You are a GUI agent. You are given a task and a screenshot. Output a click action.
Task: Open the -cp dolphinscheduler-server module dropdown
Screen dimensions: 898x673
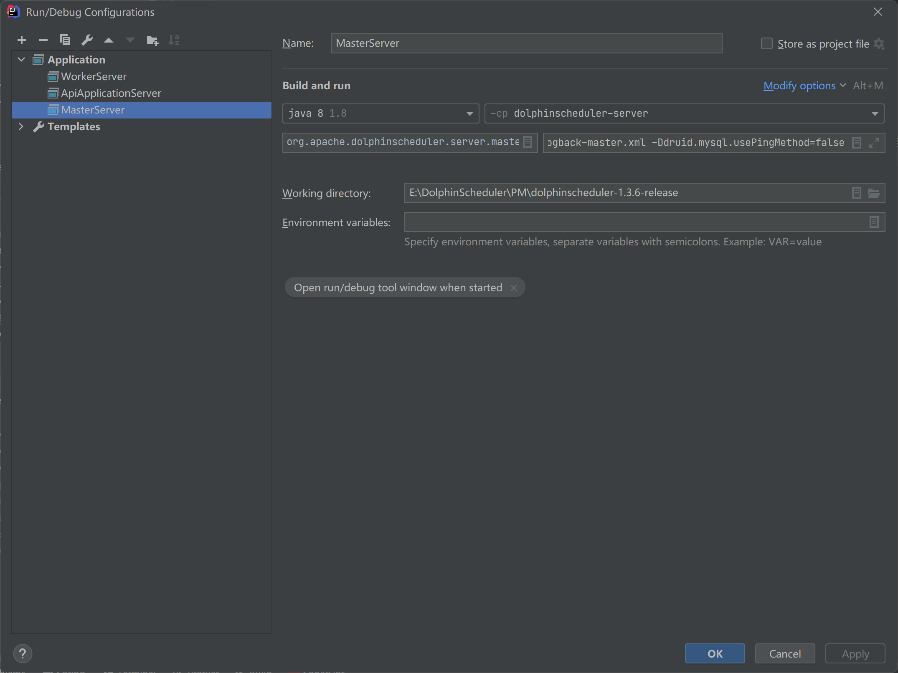(684, 113)
